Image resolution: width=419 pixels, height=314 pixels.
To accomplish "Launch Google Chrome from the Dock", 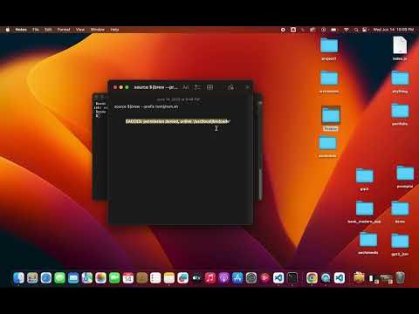I will click(312, 278).
